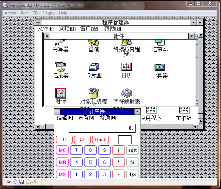Open 选项(O) menu in 程序管理器
This screenshot has width=221, height=189.
click(67, 29)
